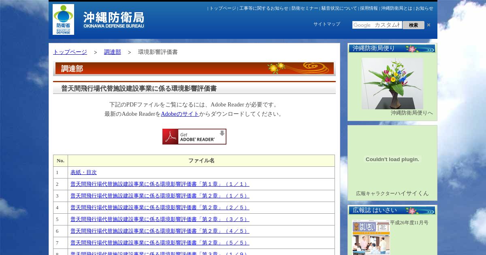Open the Adobeのサイト link

tap(180, 114)
